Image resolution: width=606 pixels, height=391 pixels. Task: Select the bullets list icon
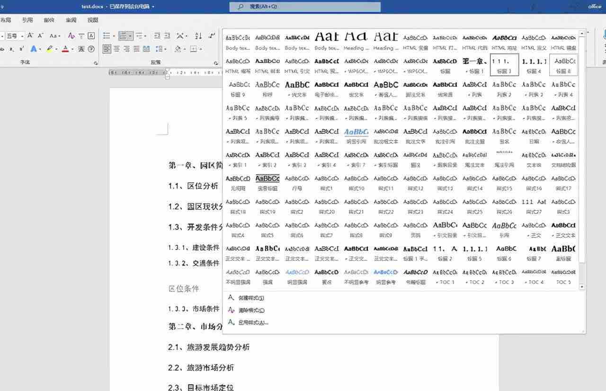coord(107,36)
